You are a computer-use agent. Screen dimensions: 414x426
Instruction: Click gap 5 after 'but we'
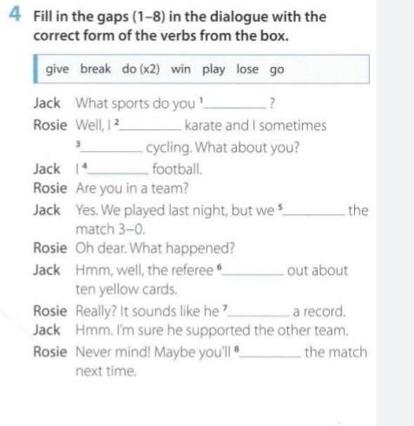pyautogui.click(x=314, y=211)
